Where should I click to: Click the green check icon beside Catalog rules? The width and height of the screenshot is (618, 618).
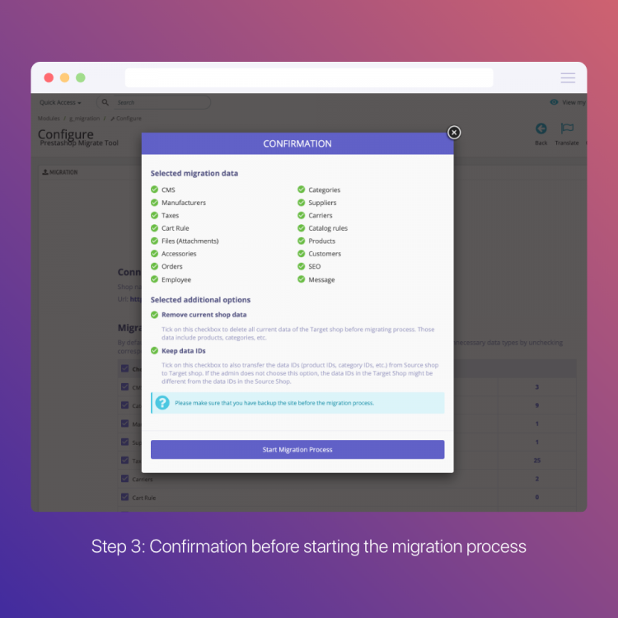coord(301,227)
